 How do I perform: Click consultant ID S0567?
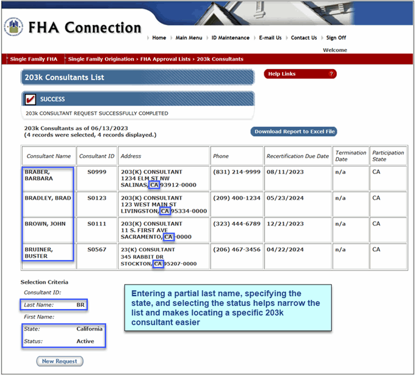tap(97, 249)
